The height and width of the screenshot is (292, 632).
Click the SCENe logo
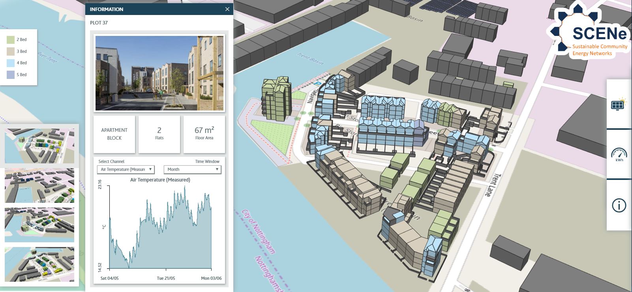(589, 32)
